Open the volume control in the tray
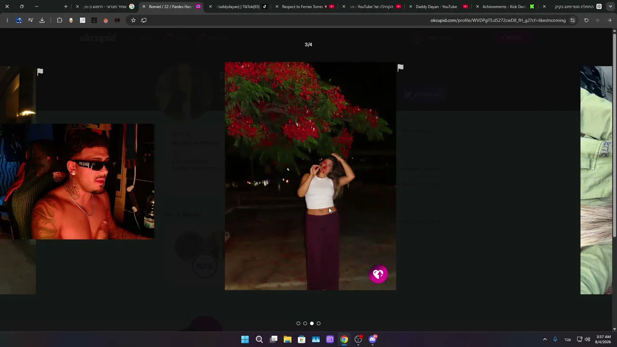 (588, 339)
